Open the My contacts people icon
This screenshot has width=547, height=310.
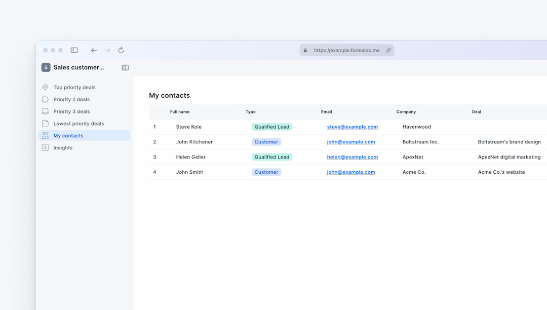pyautogui.click(x=45, y=135)
